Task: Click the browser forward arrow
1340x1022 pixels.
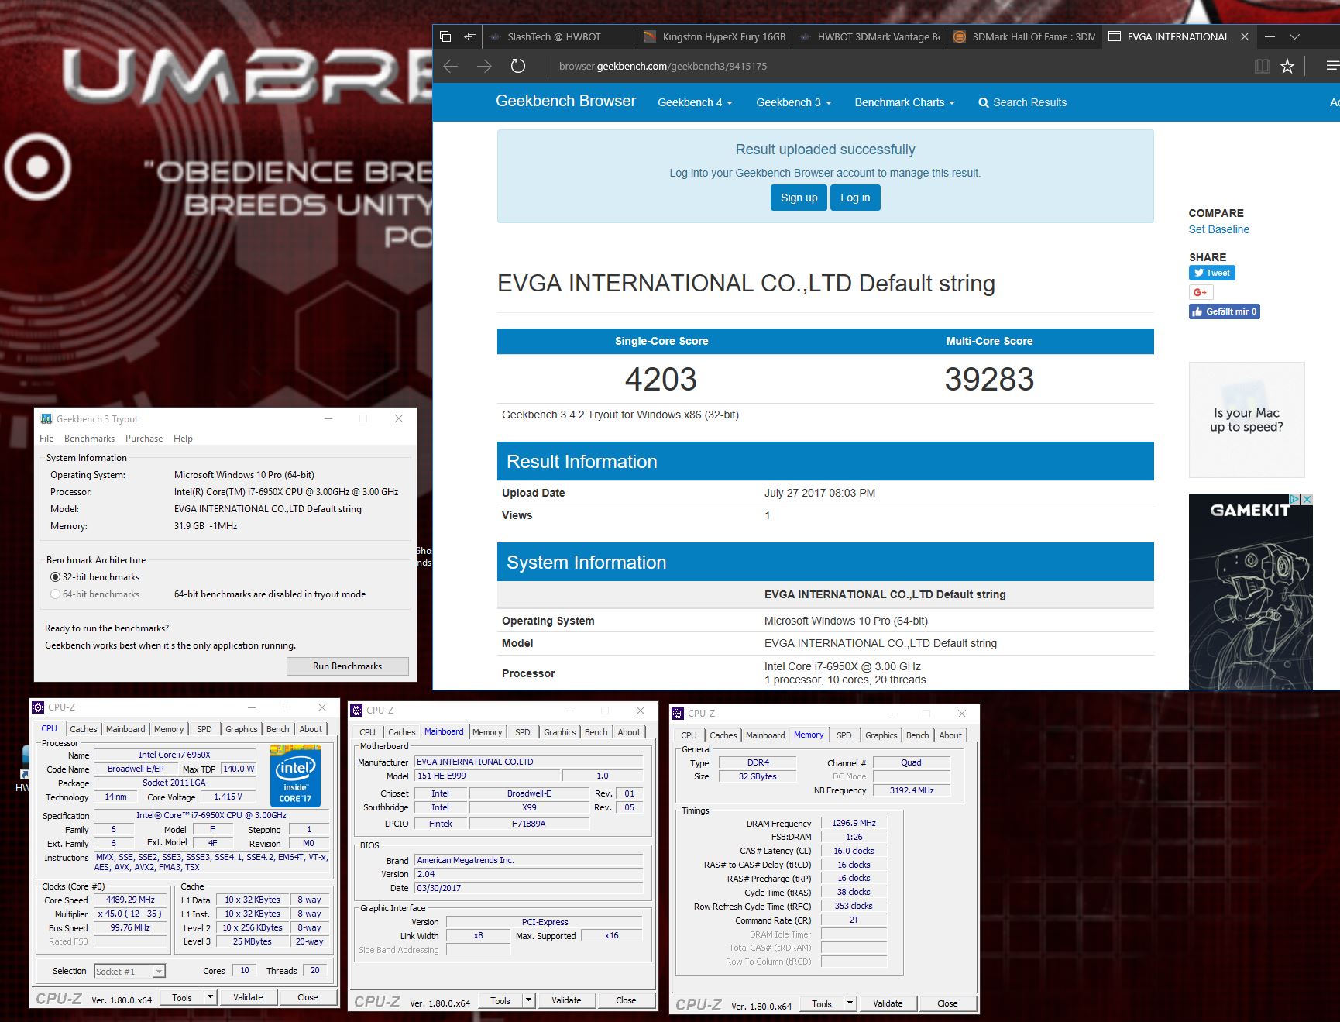Action: pos(484,67)
